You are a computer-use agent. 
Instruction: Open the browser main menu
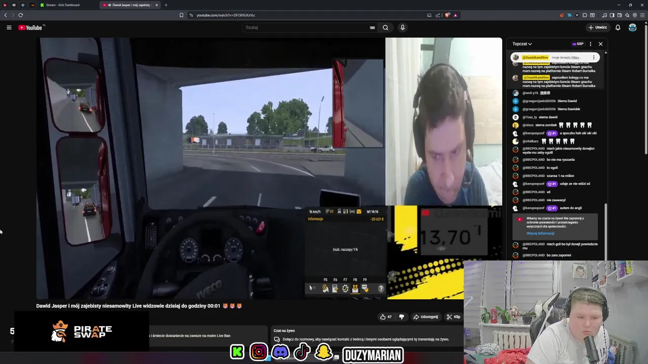pyautogui.click(x=642, y=15)
